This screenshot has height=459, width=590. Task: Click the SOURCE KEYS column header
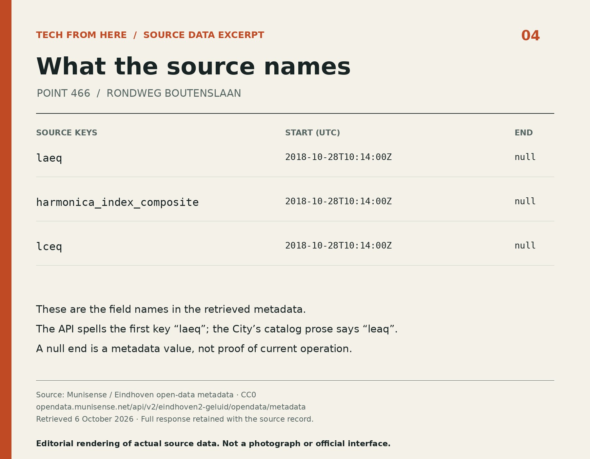click(x=67, y=133)
